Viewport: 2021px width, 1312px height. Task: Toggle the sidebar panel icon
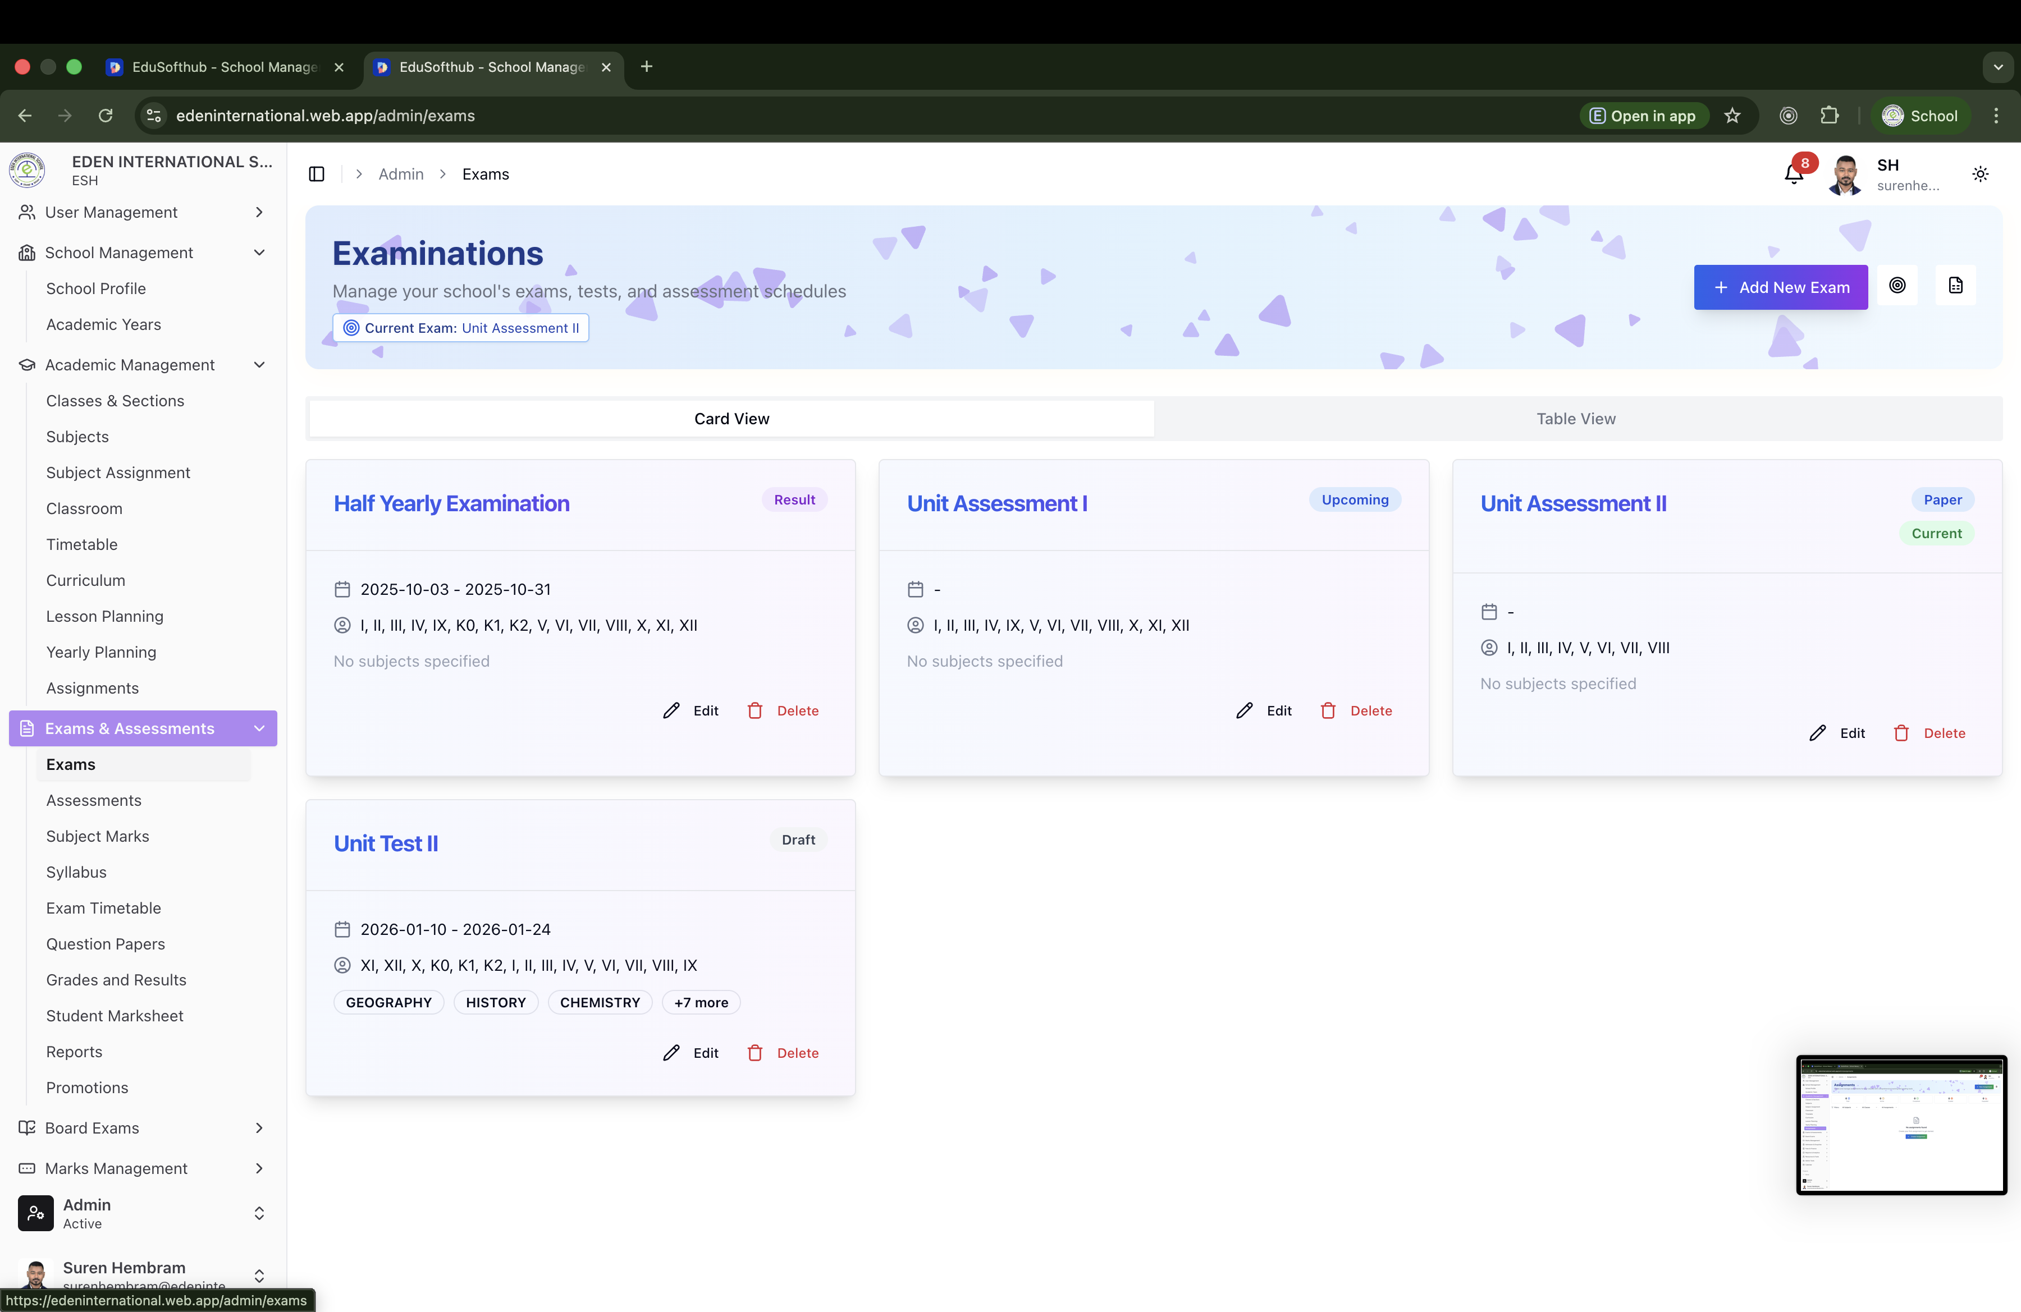[x=317, y=174]
